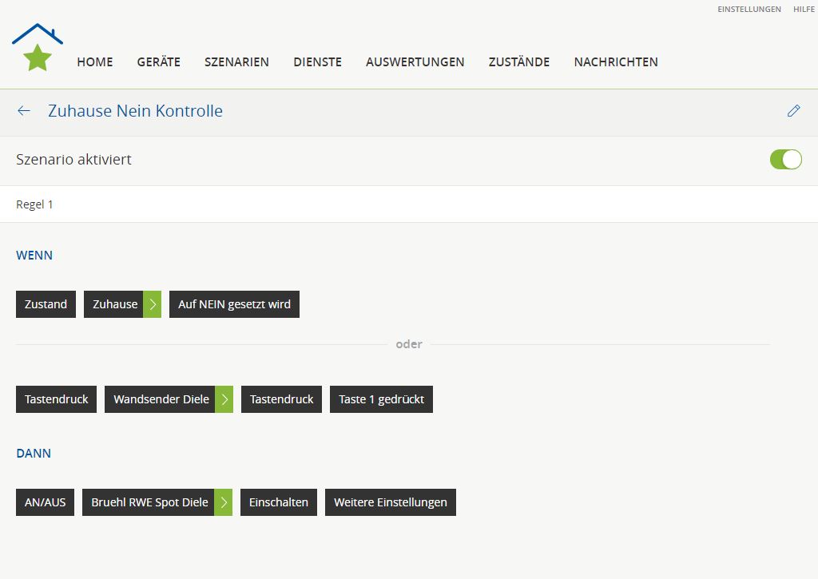The width and height of the screenshot is (818, 579).
Task: Expand the chevron next to Wandsender Diele
Action: [x=224, y=399]
